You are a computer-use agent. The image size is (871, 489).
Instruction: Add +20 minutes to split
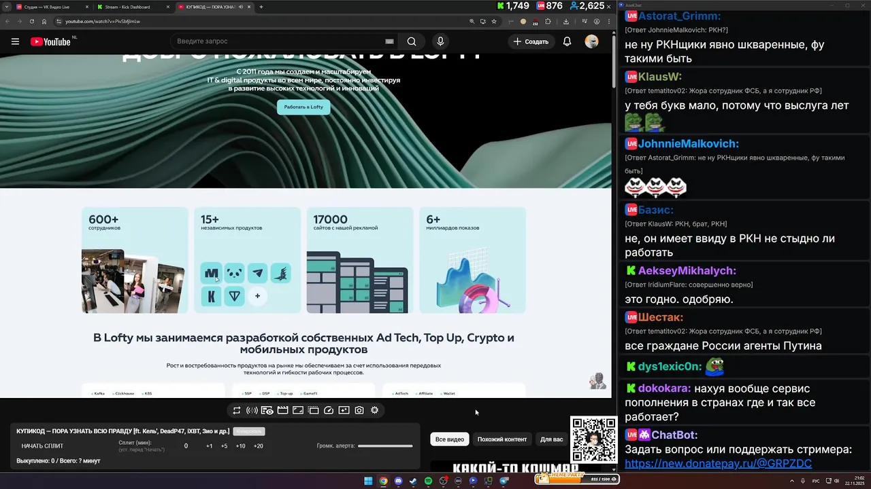[258, 446]
